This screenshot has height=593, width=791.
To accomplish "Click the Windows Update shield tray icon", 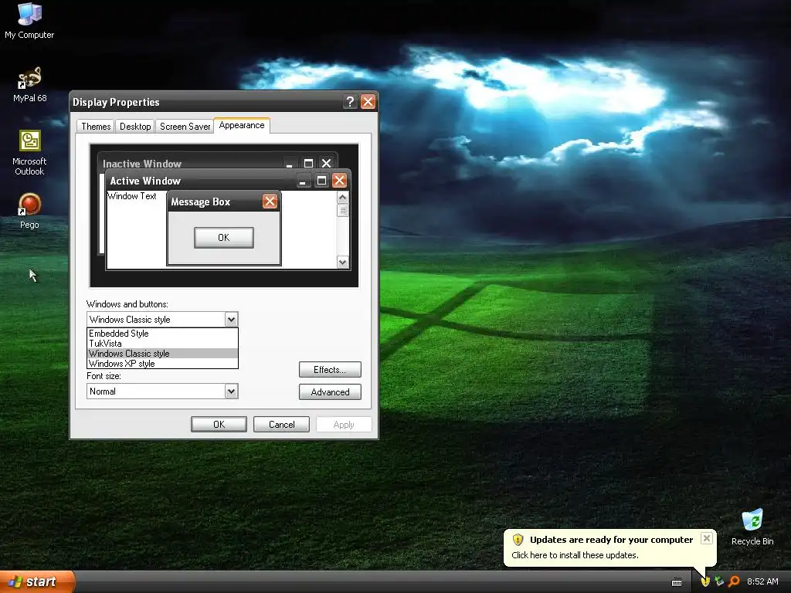I will tap(704, 581).
